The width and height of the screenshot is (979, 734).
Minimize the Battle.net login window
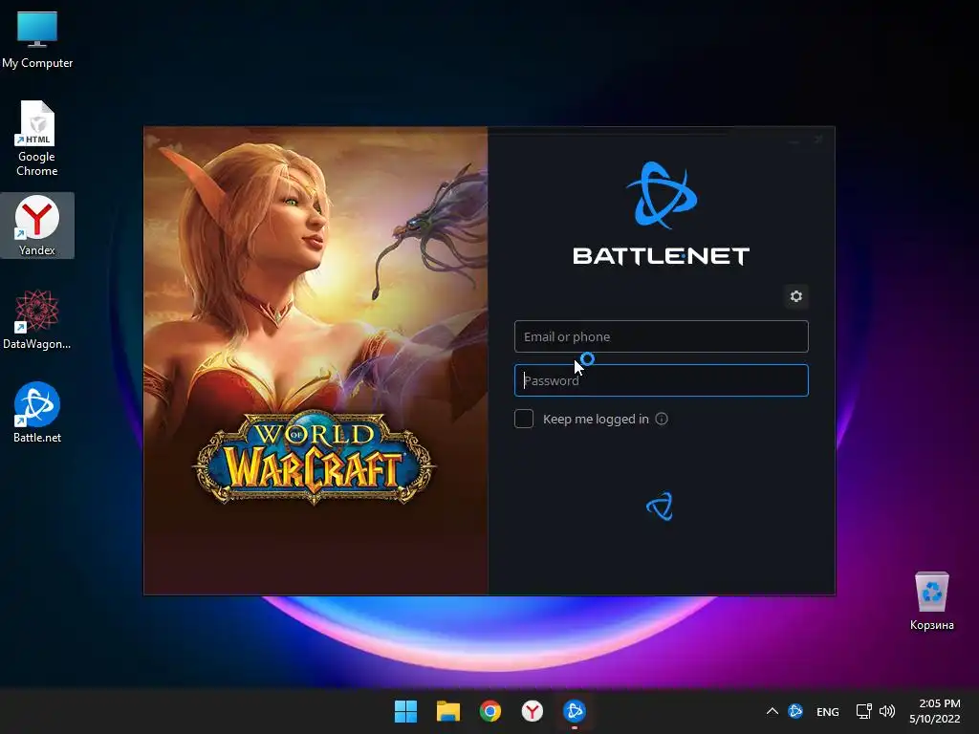pyautogui.click(x=794, y=140)
